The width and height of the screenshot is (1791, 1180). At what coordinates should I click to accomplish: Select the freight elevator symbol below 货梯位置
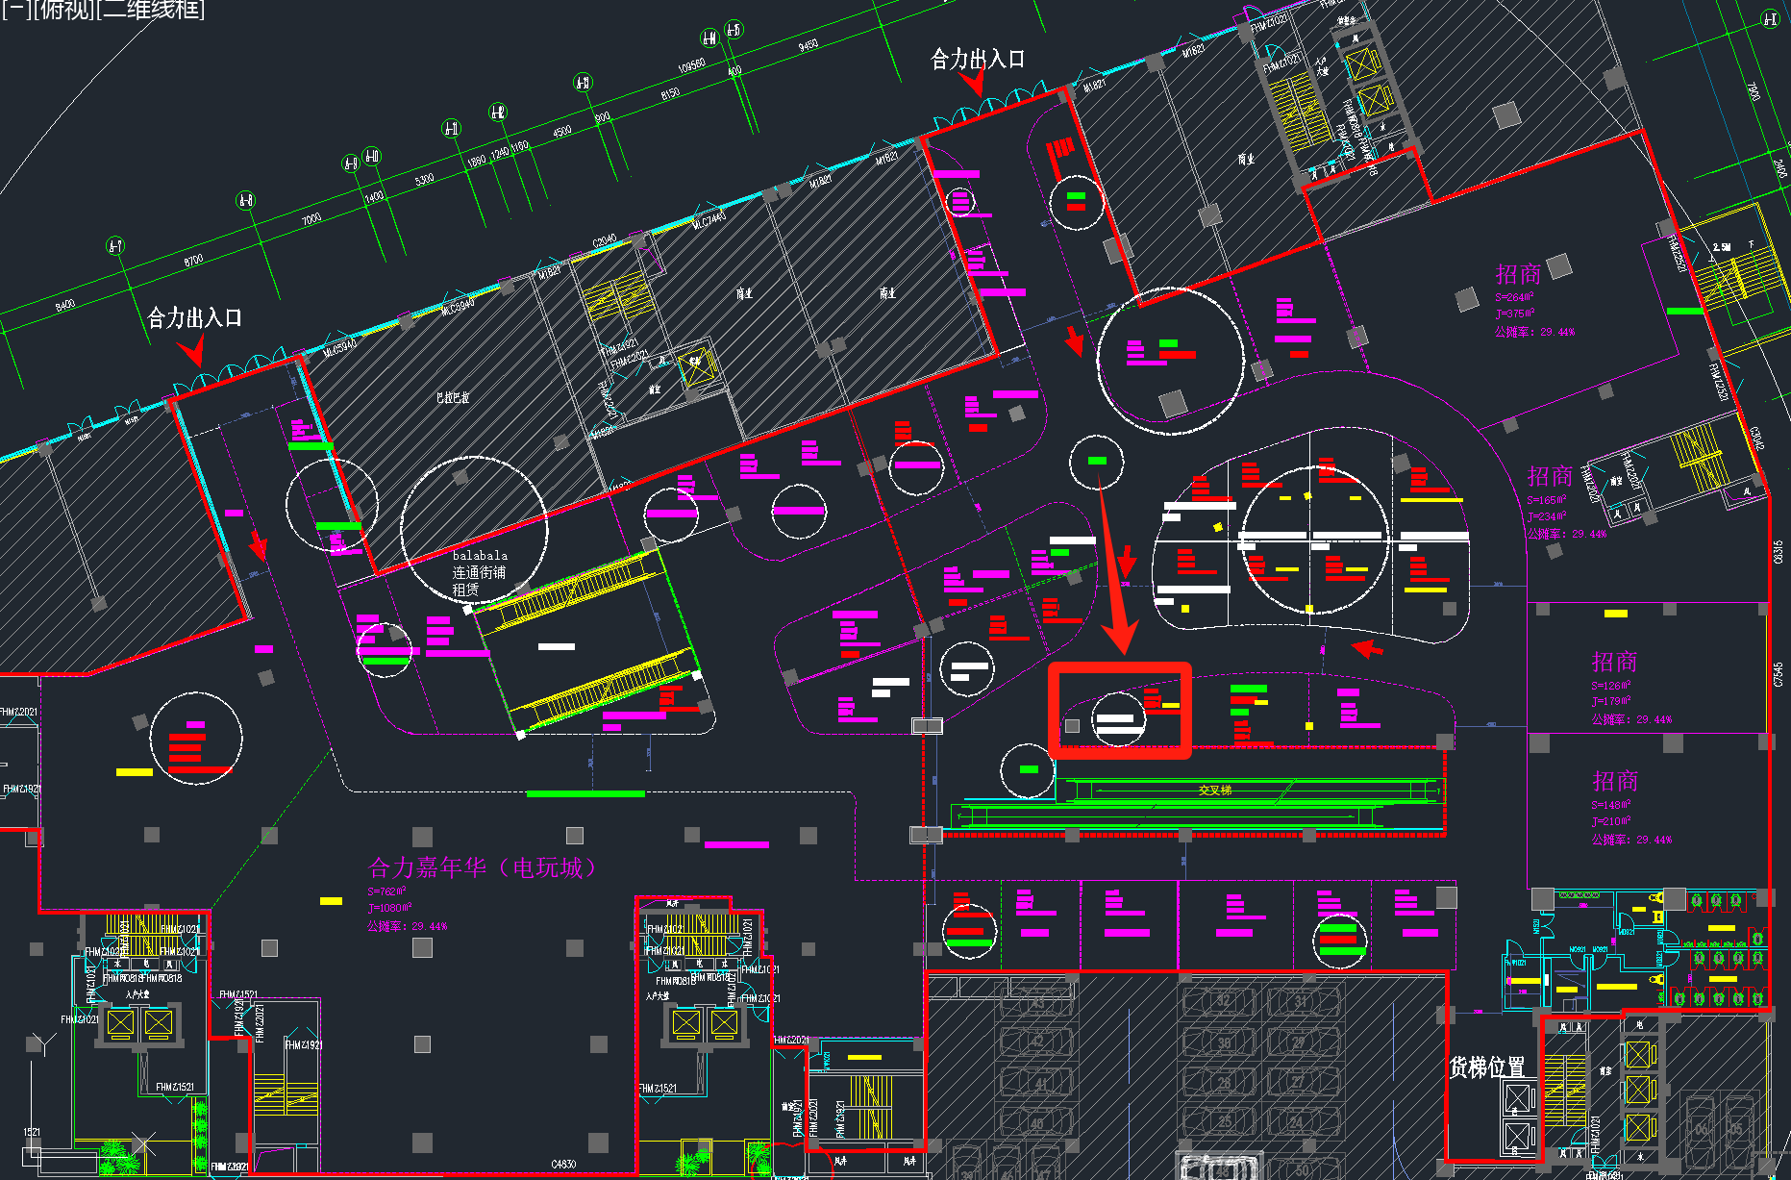click(1518, 1097)
